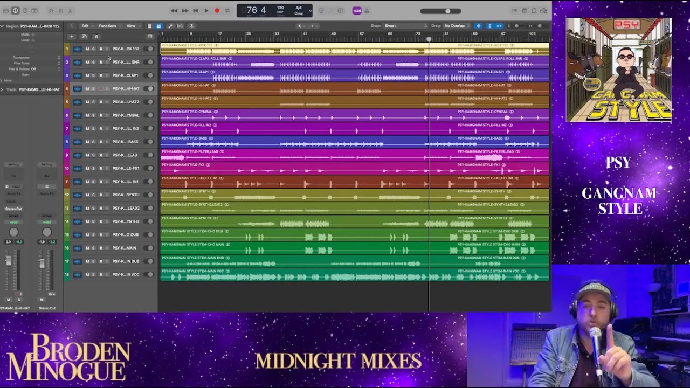Viewport: 690px width, 388px height.
Task: Toggle input monitoring on track 4 HI-HAT
Action: coord(107,88)
